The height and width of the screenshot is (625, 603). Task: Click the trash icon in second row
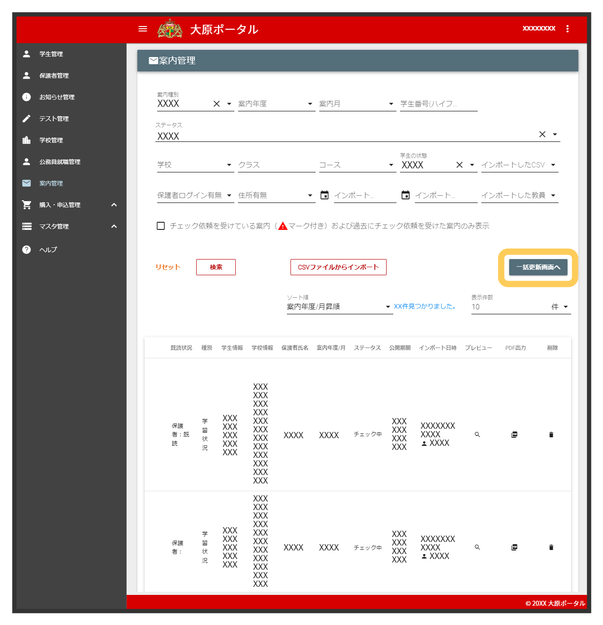[551, 547]
